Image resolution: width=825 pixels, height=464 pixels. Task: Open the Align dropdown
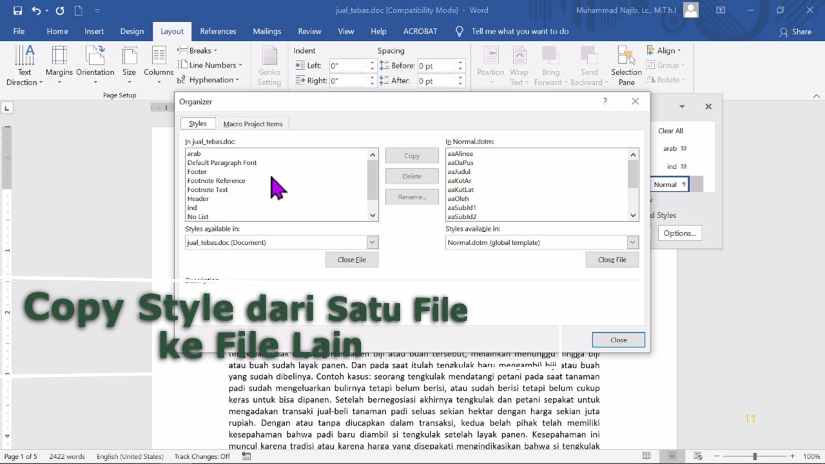[x=664, y=50]
